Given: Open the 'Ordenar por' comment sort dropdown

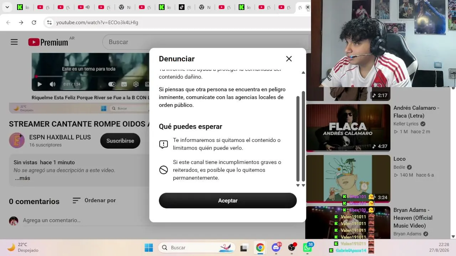Looking at the screenshot, I should coord(94,201).
